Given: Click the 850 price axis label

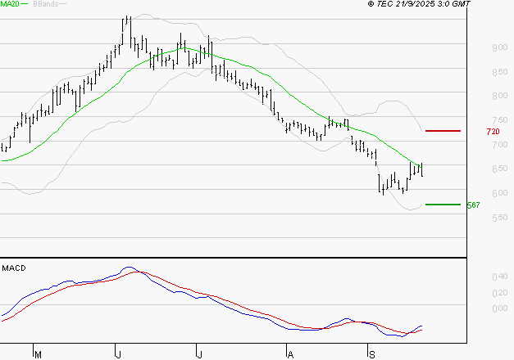Looking at the screenshot, I should 500,72.
